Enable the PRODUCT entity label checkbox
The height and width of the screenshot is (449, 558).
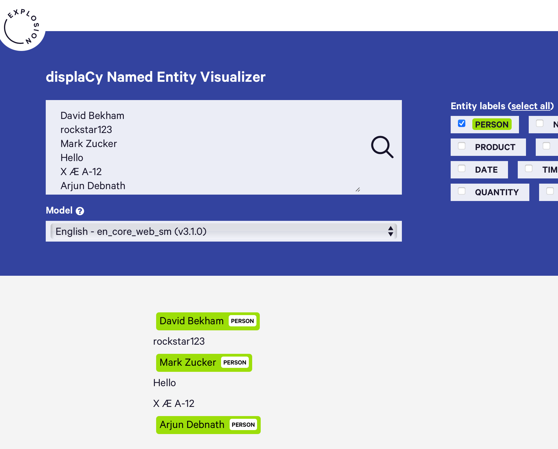click(x=462, y=146)
